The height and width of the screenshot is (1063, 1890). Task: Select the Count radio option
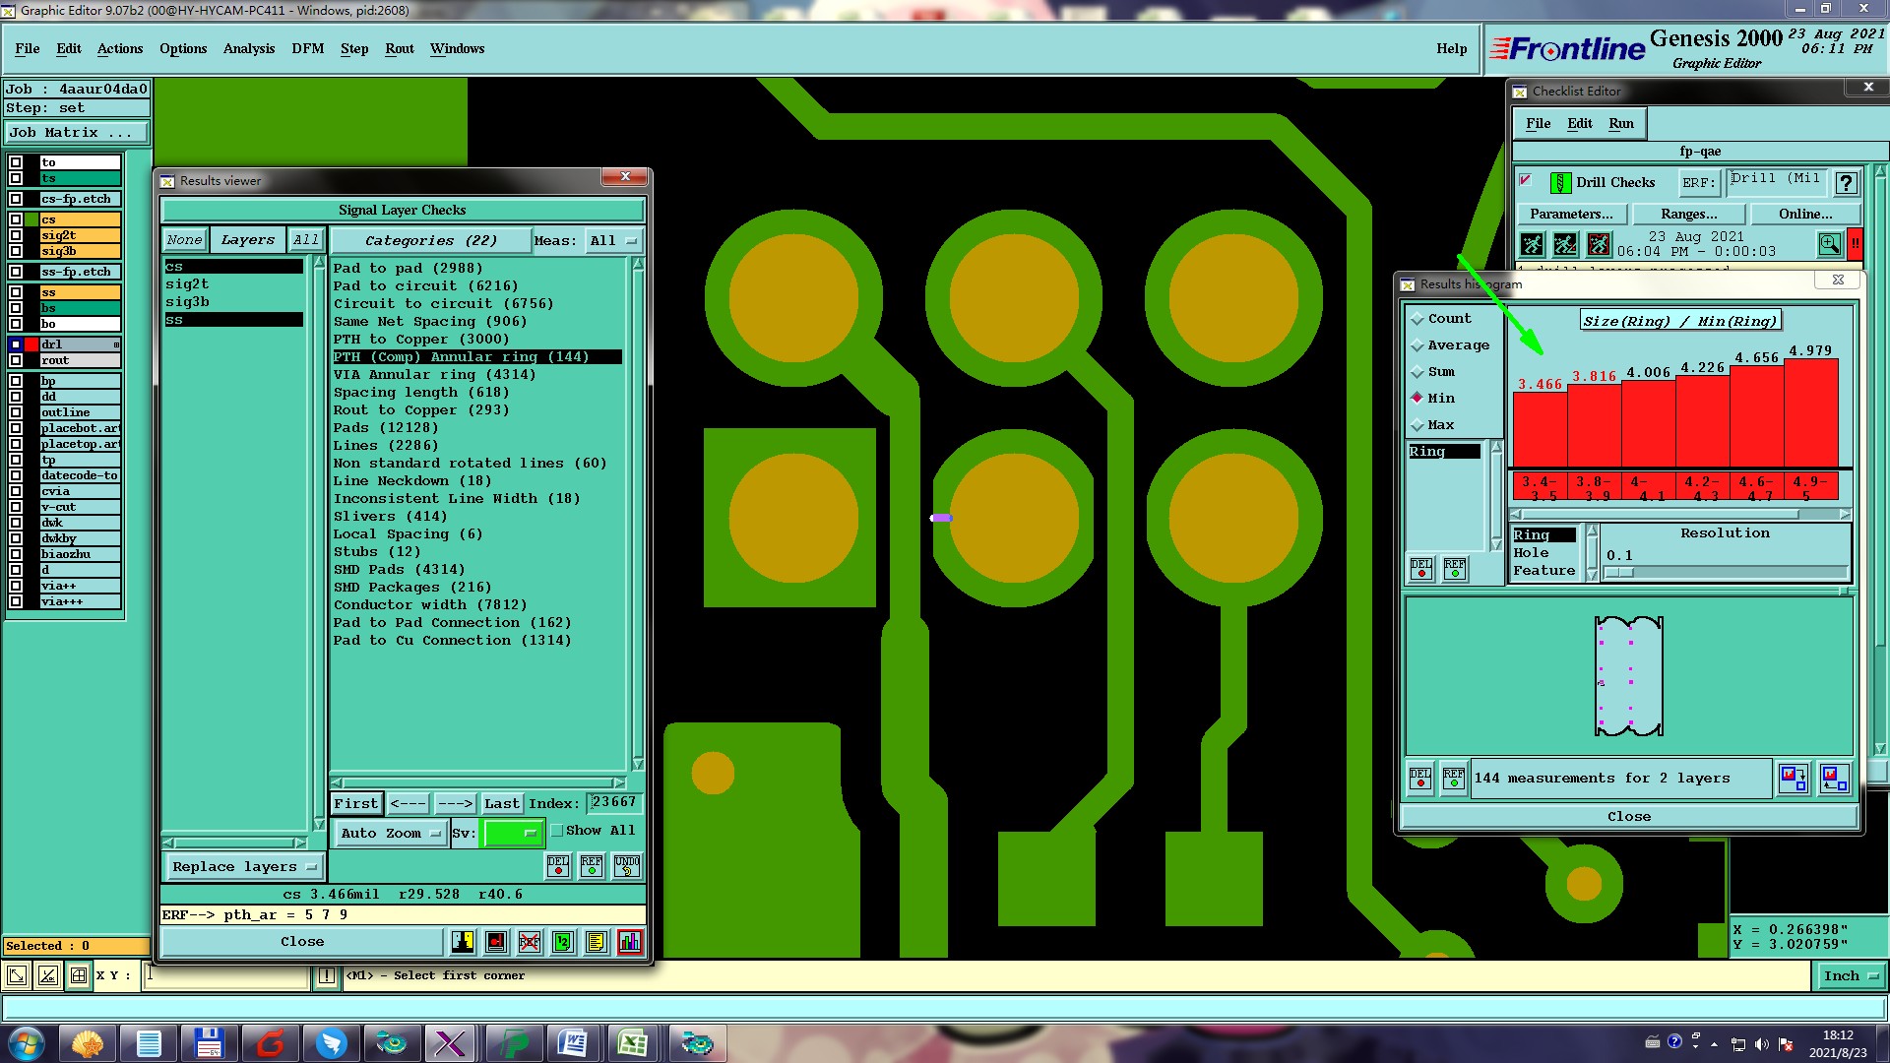(x=1417, y=319)
